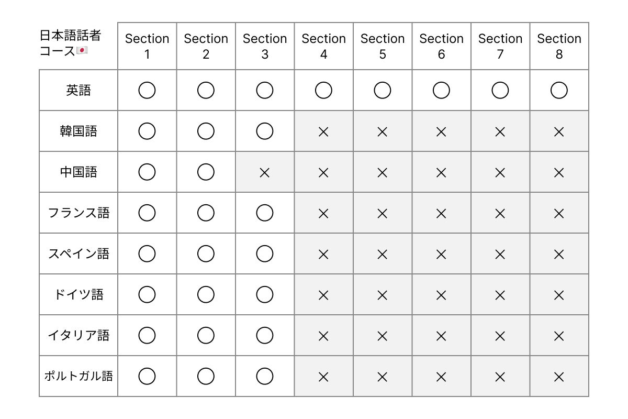Click the circle for 韓国語 Section 3

(265, 131)
